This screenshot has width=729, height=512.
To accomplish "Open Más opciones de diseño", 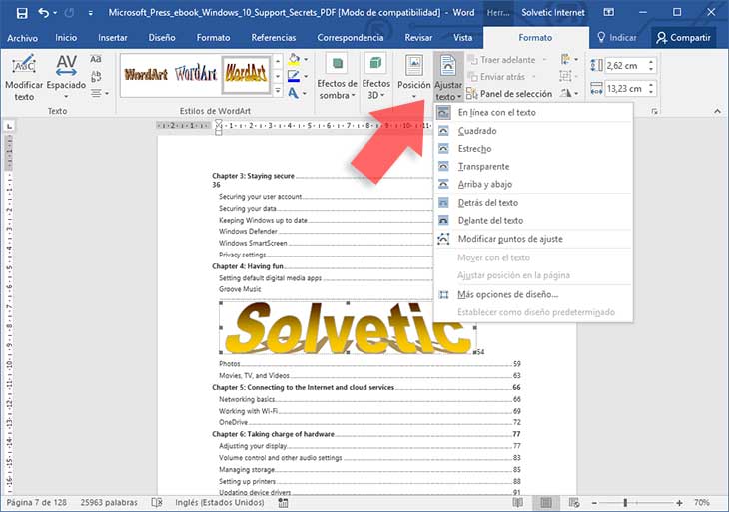I will coord(533,295).
